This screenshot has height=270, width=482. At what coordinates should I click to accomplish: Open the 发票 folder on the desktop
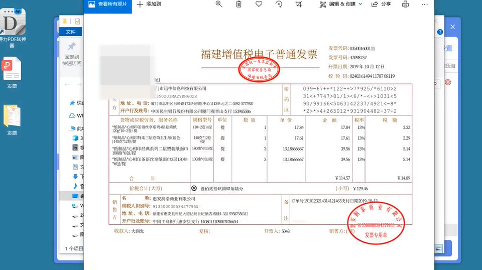click(12, 120)
